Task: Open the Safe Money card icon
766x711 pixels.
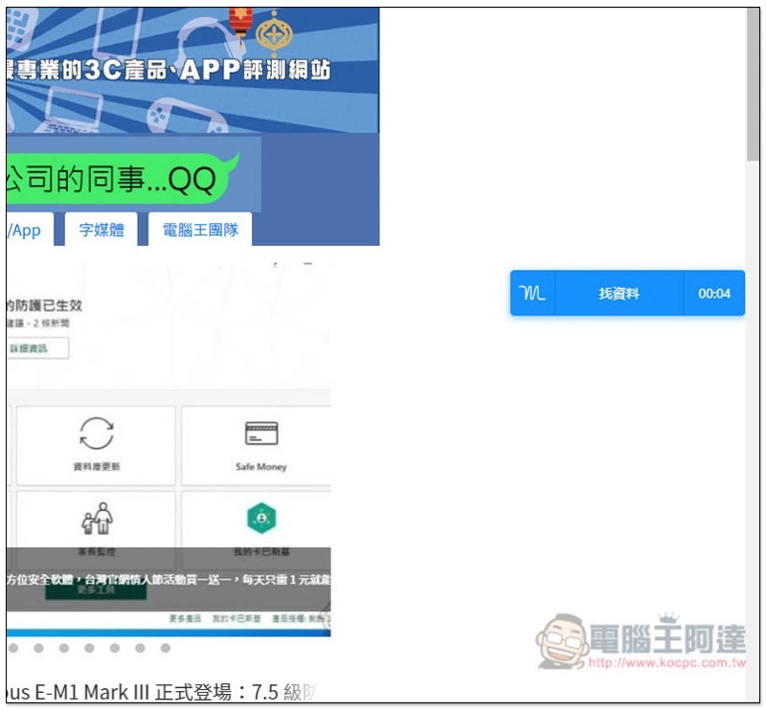Action: [x=260, y=433]
